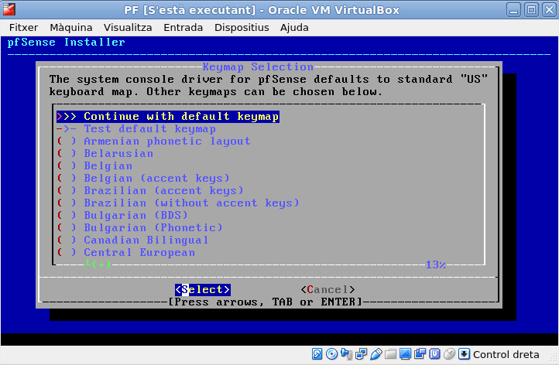The width and height of the screenshot is (559, 365).
Task: Select the Belarusian keymap radio option
Action: 105,153
